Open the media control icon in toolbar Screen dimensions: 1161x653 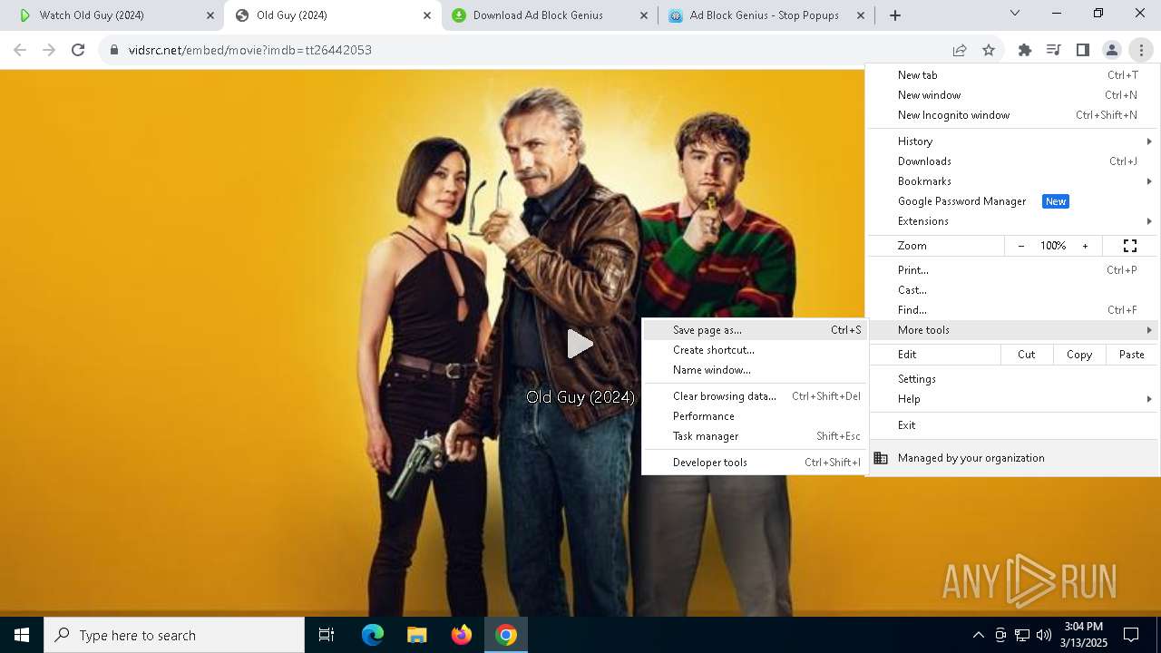click(x=1053, y=50)
